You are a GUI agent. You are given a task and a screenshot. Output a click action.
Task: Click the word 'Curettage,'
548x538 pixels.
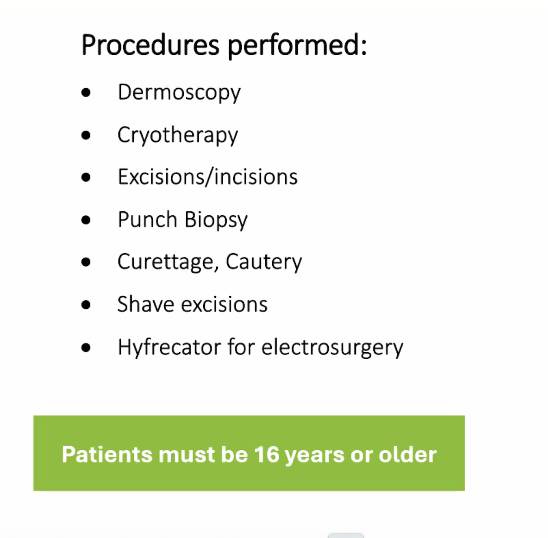click(x=168, y=262)
